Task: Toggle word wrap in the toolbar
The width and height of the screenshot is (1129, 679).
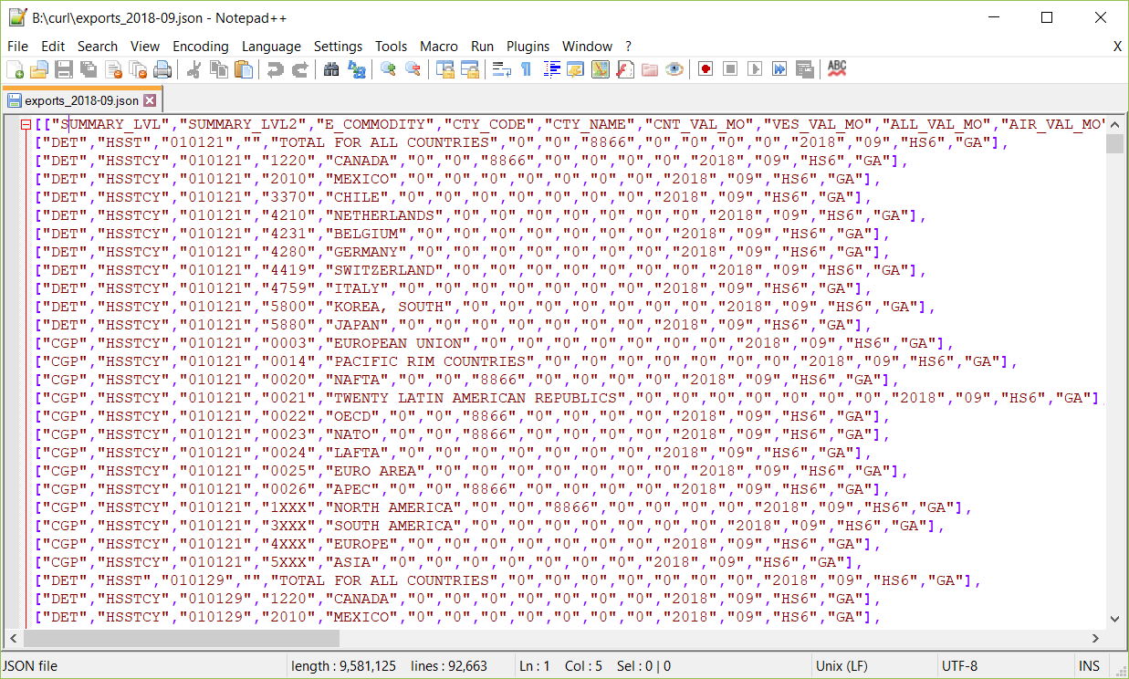Action: tap(501, 69)
